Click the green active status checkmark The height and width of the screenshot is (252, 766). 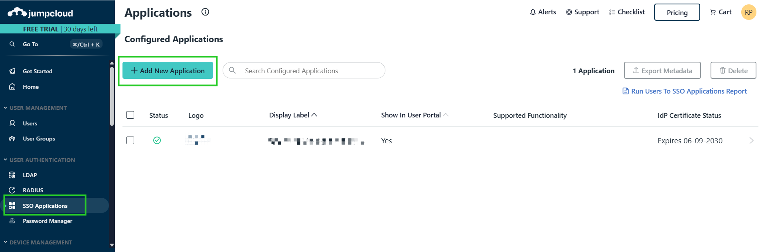[x=157, y=140]
